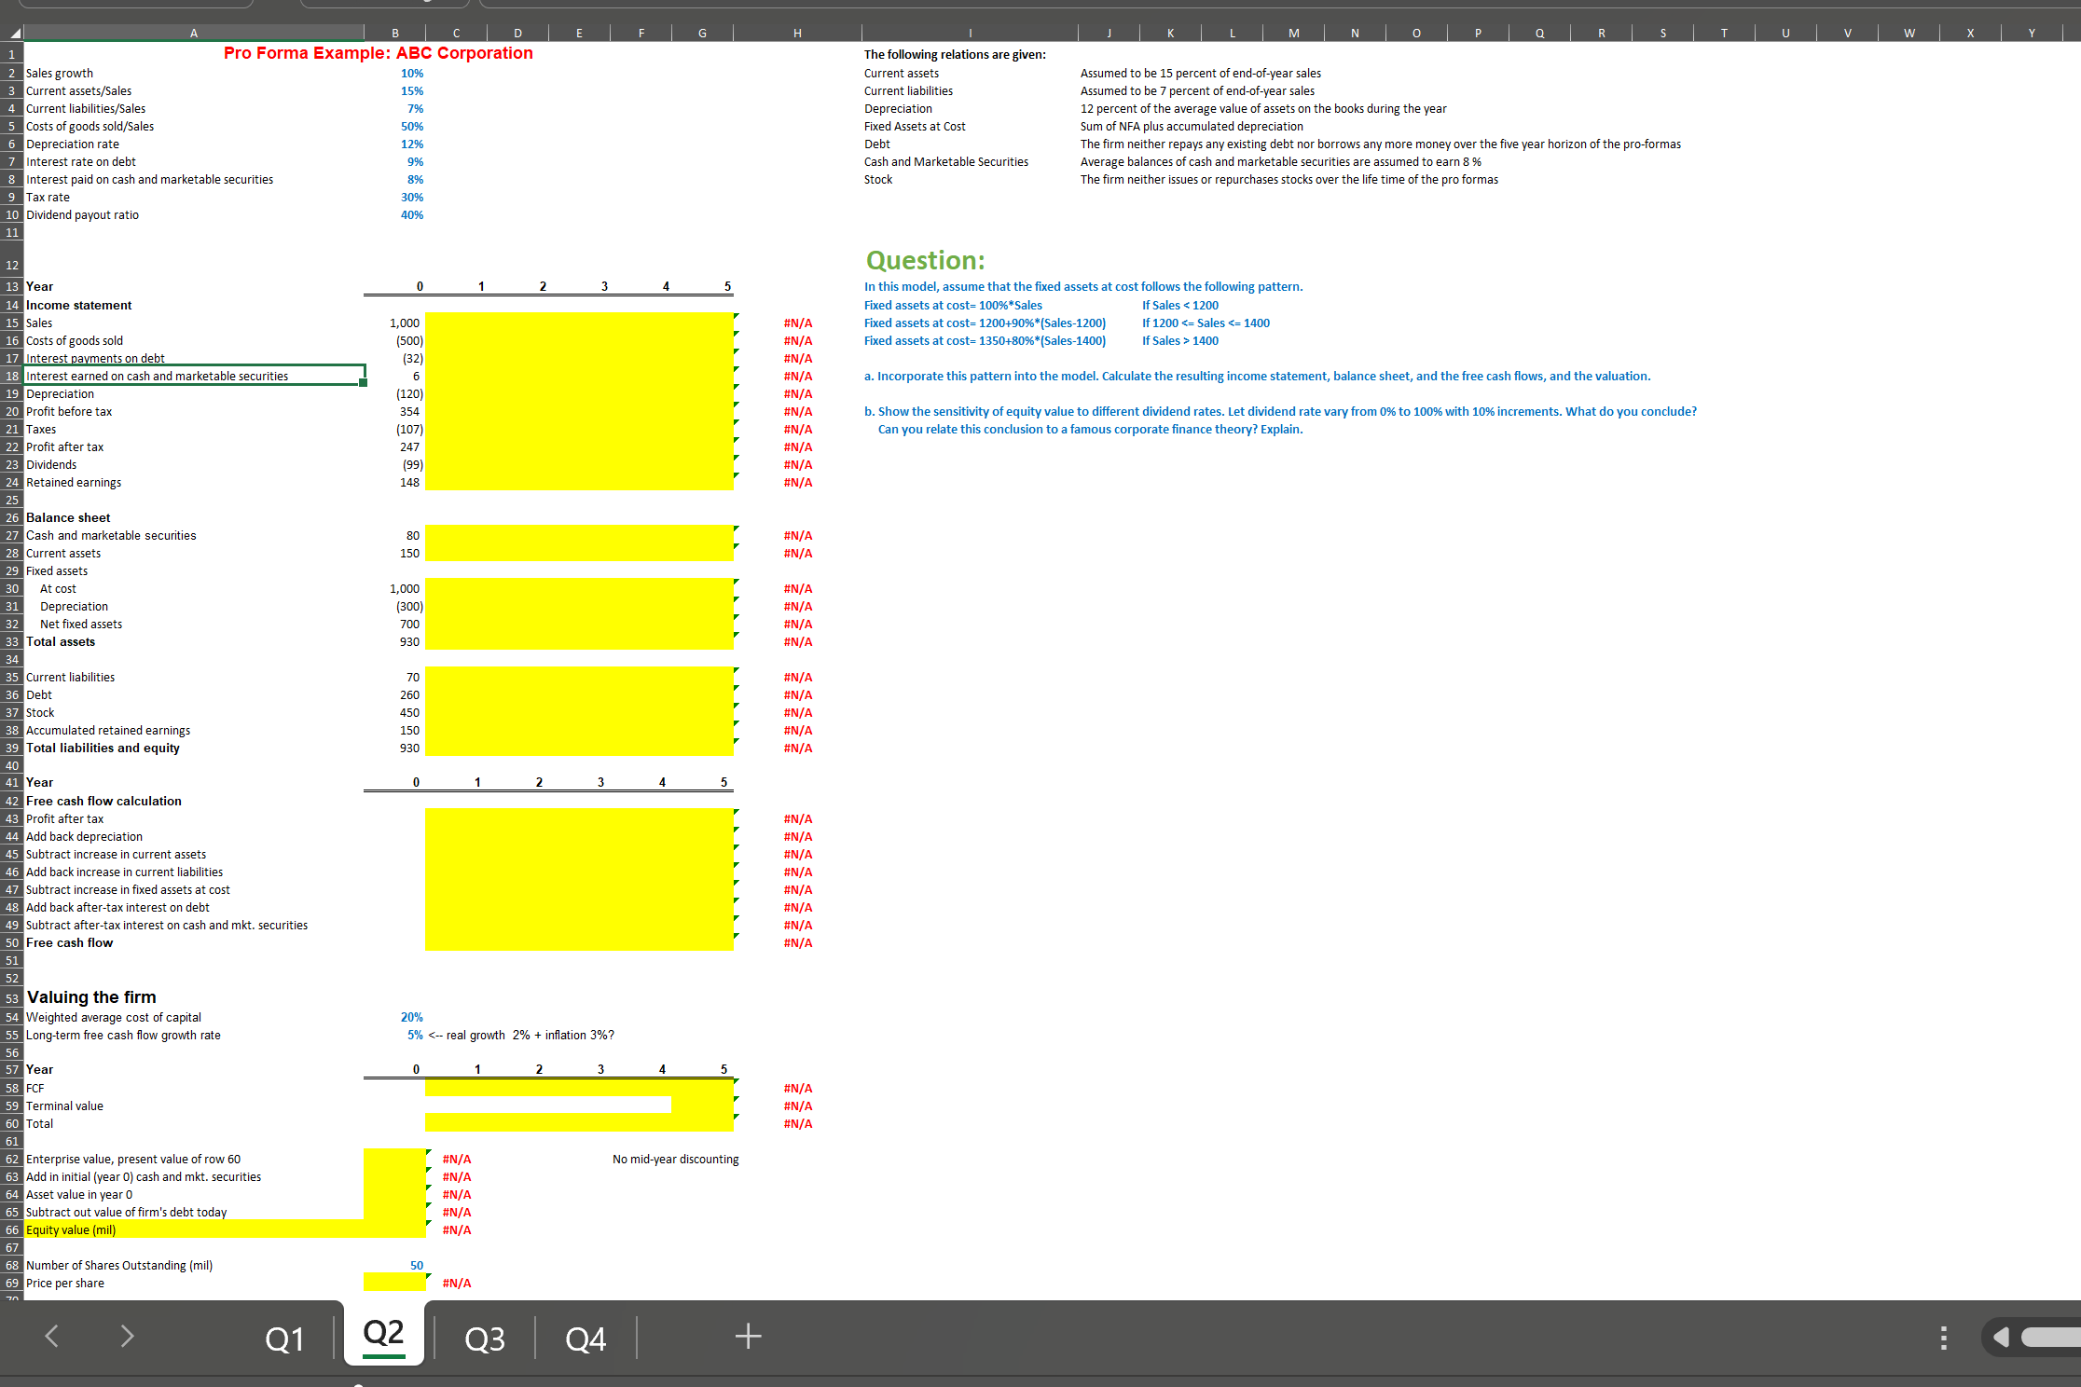
Task: Select the 'Pro Forma Example: ABC Corporation' title
Action: click(x=379, y=53)
